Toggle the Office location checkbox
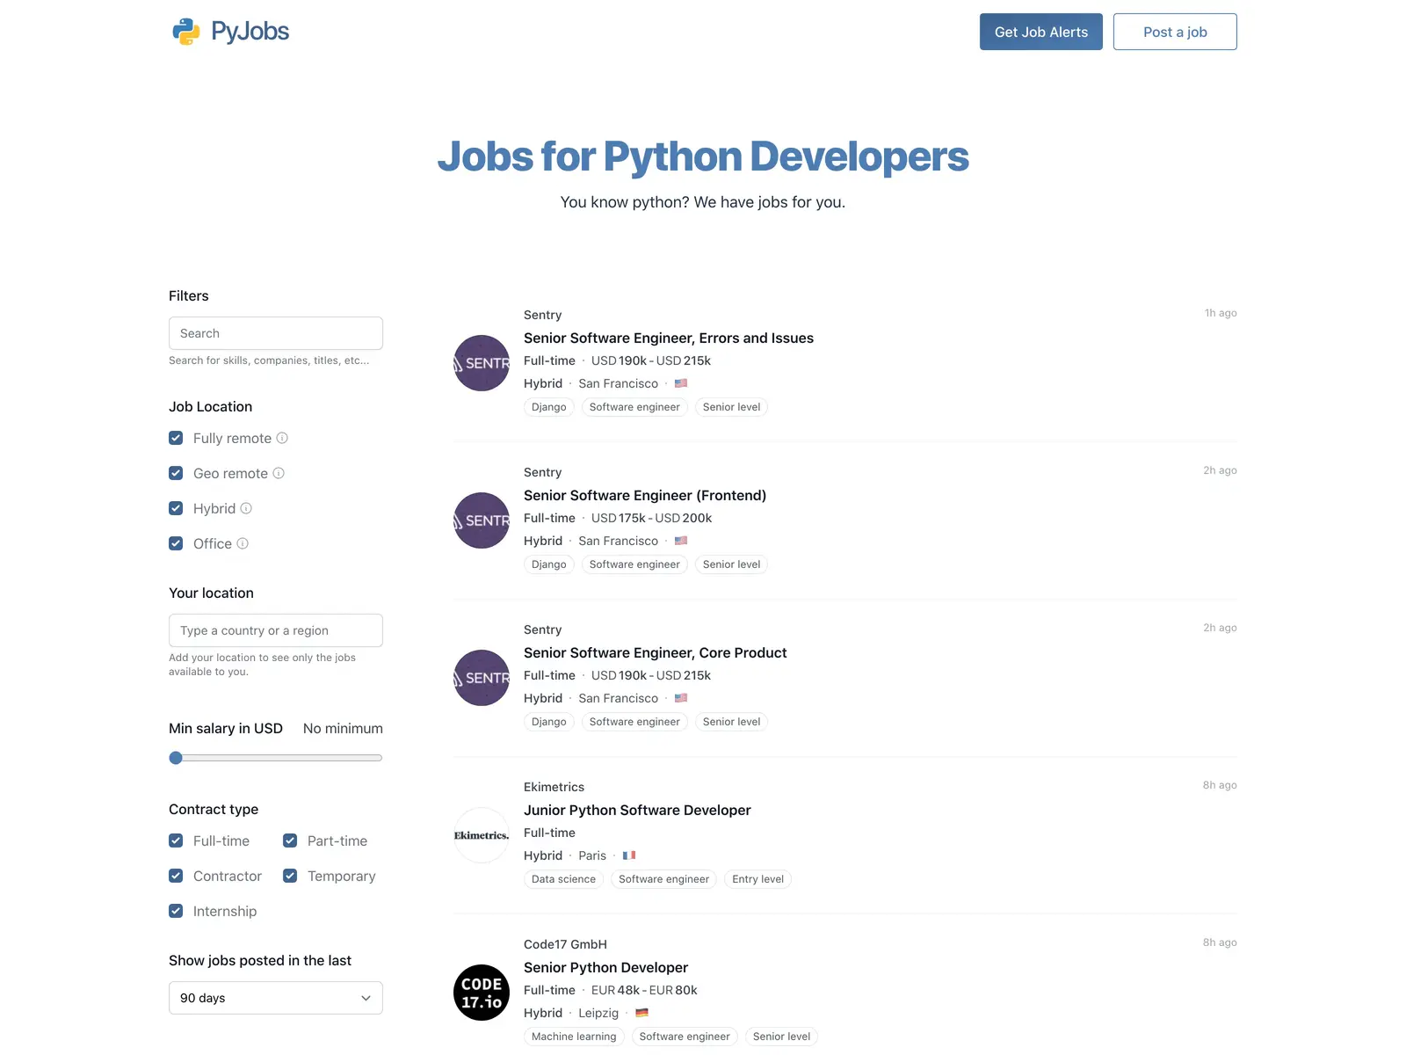 click(x=176, y=543)
